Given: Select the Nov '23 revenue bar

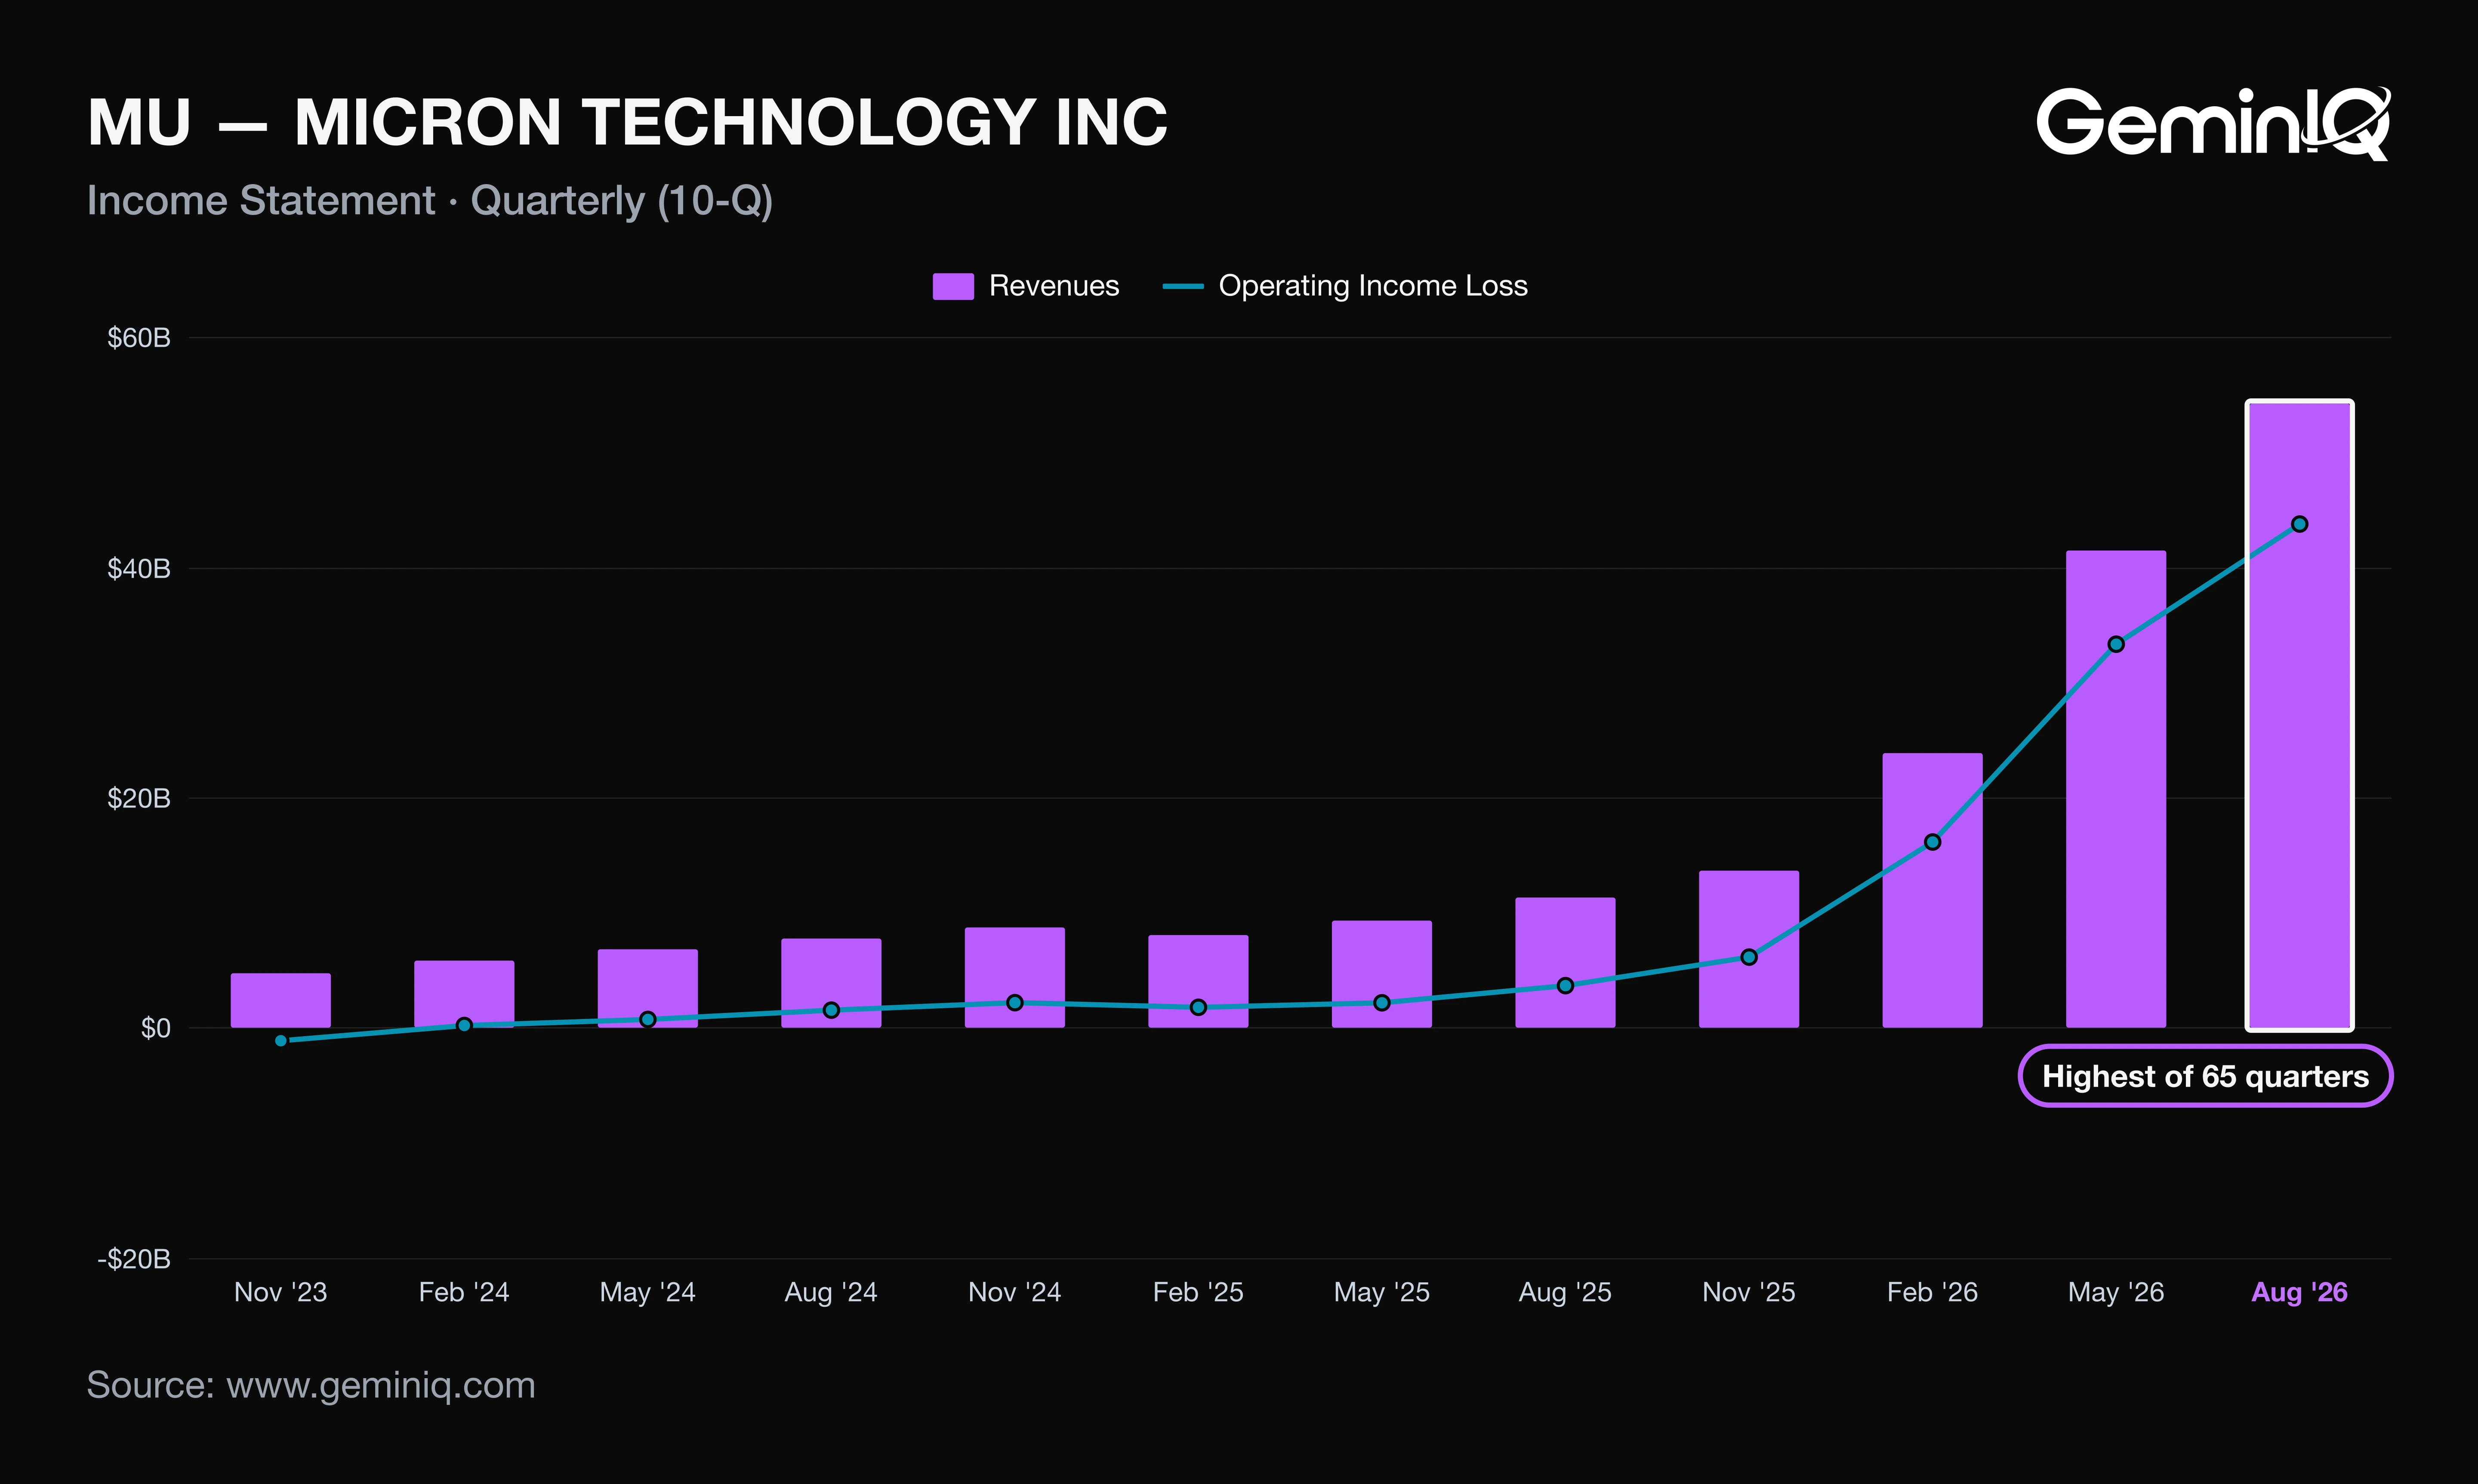Looking at the screenshot, I should [x=281, y=1000].
